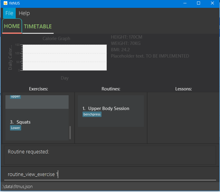The height and width of the screenshot is (192, 220).
Task: Click the Calorie Graph plot area
Action: pyautogui.click(x=65, y=58)
